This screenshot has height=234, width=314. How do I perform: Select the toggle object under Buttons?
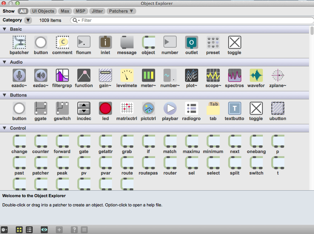[256, 108]
